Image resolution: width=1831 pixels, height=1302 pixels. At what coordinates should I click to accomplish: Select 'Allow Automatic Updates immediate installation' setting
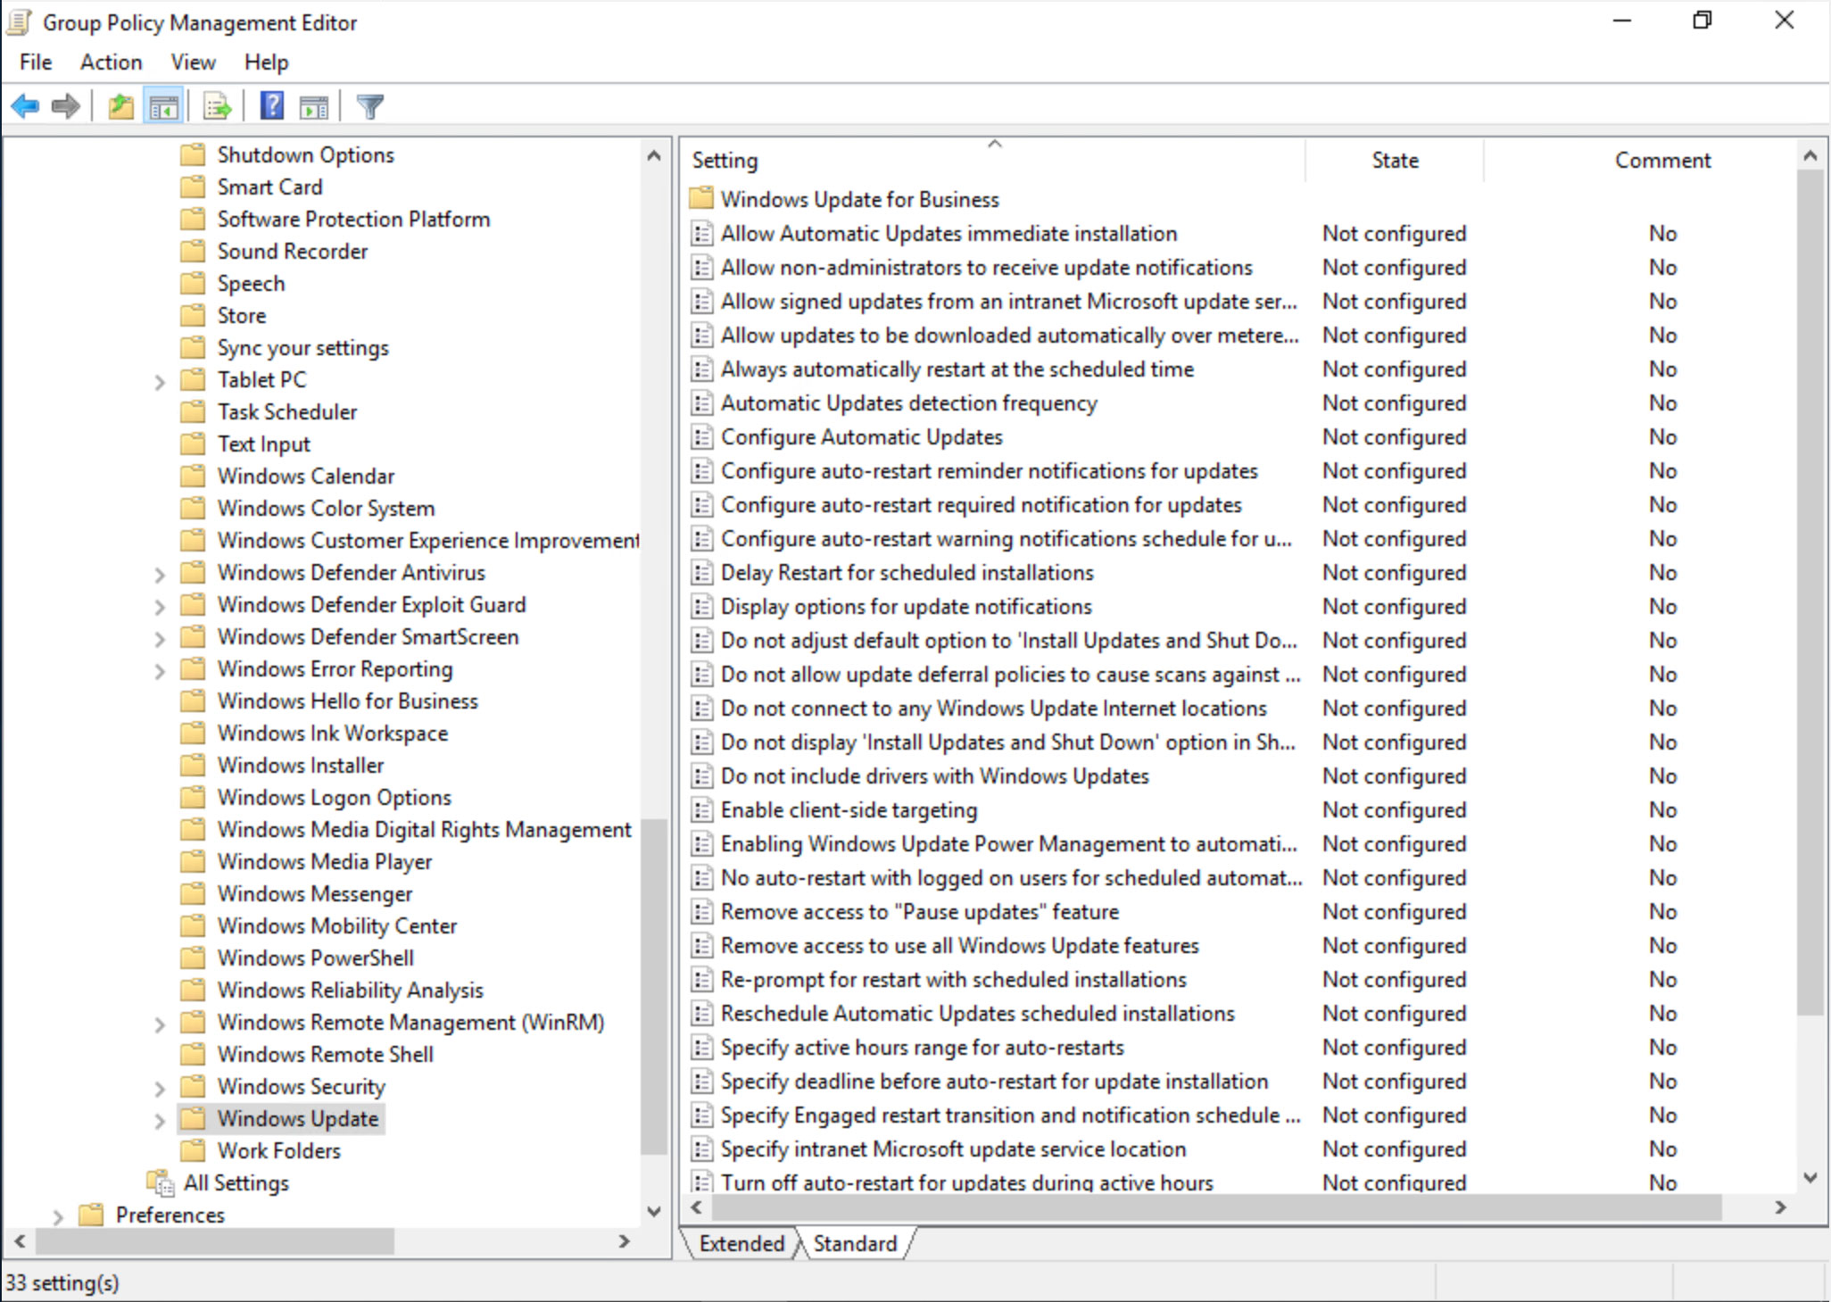[x=949, y=233]
